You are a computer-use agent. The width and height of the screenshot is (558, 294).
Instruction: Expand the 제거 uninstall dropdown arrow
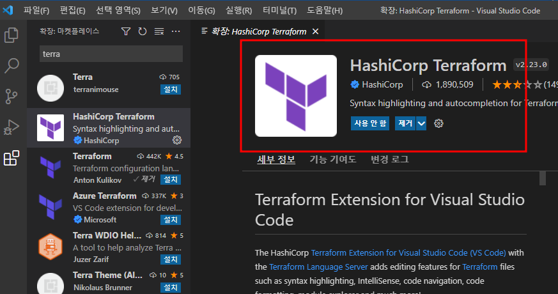coord(421,123)
